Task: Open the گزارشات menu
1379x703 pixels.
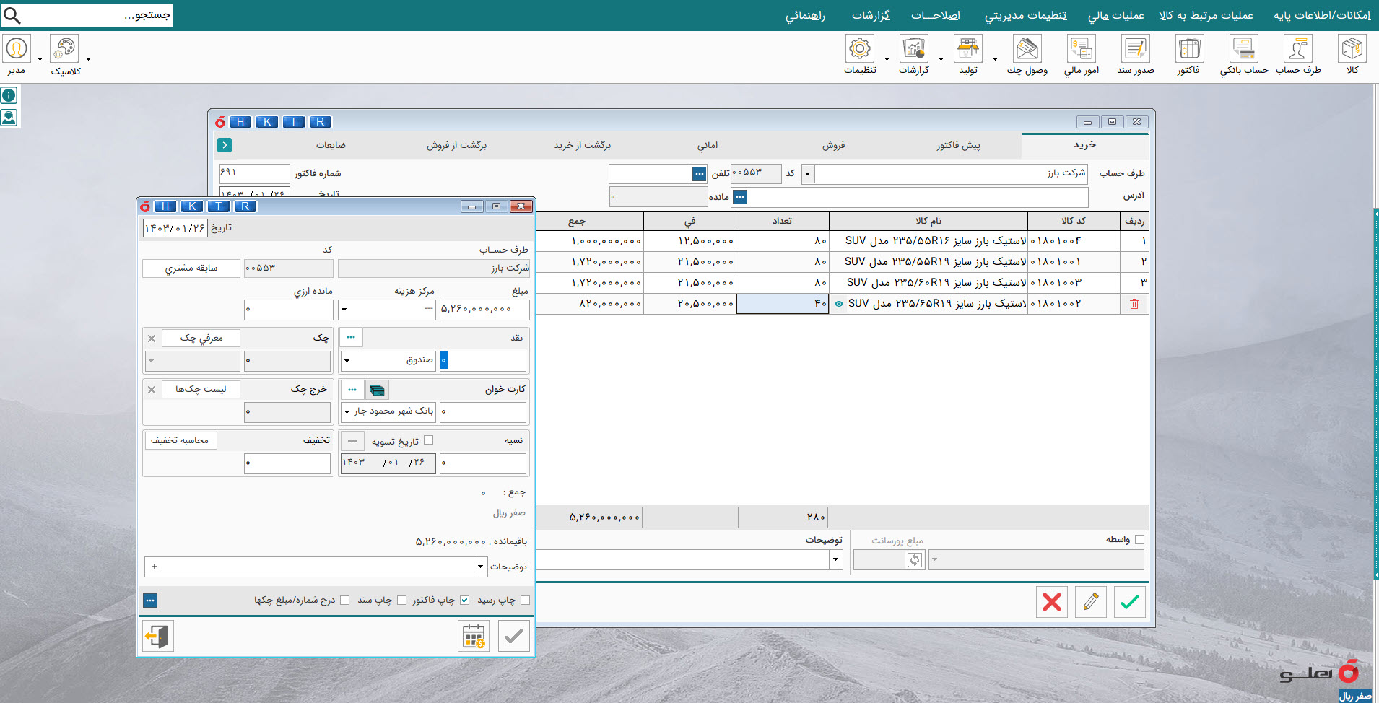Action: point(870,15)
